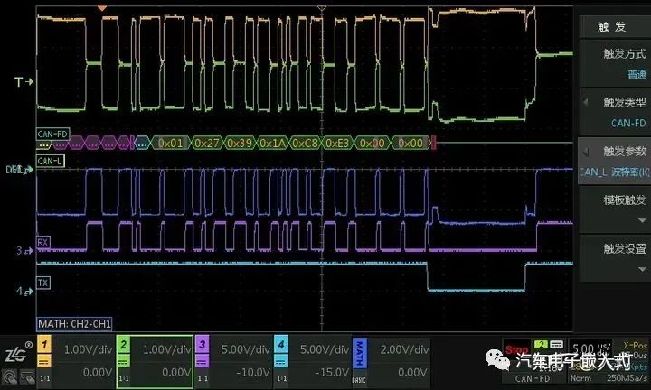The width and height of the screenshot is (651, 390).
Task: Click the trigger source 2 indicator next to Stop
Action: 541,345
